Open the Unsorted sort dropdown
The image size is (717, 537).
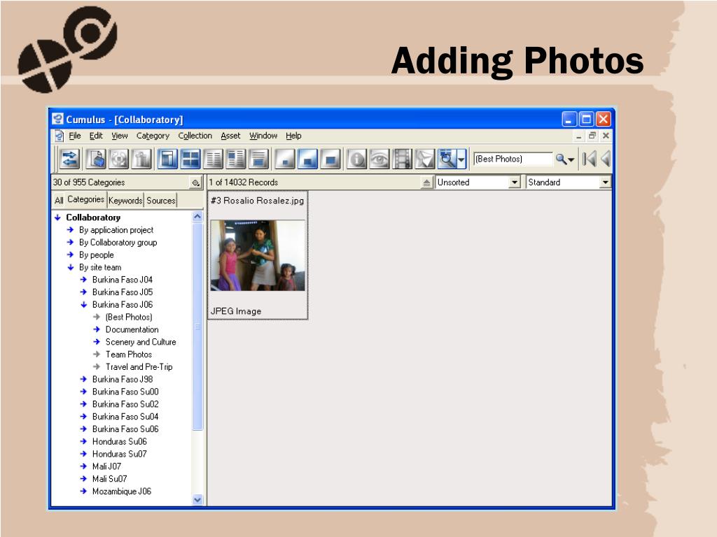(515, 182)
